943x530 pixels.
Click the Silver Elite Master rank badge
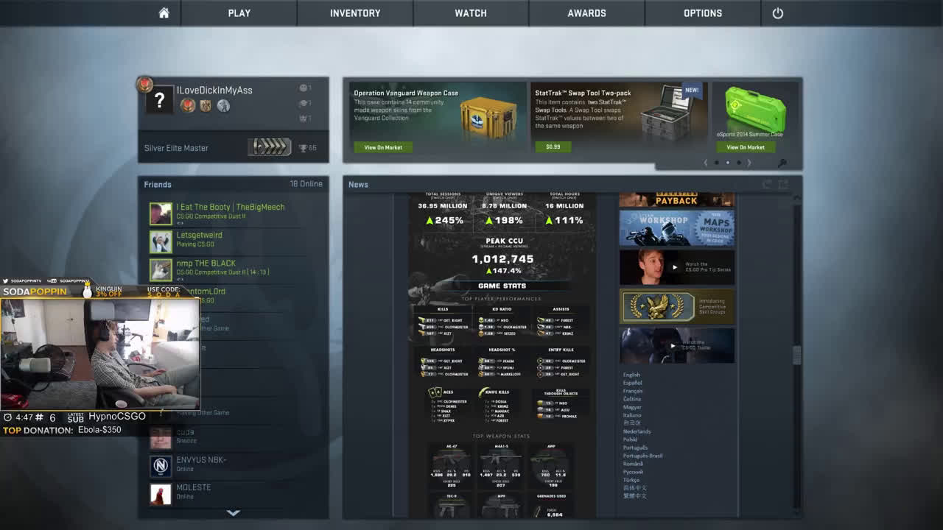click(270, 147)
